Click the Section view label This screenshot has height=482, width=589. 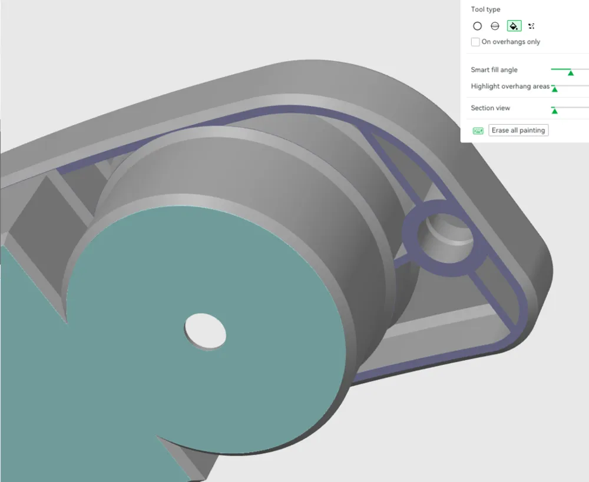pyautogui.click(x=490, y=108)
